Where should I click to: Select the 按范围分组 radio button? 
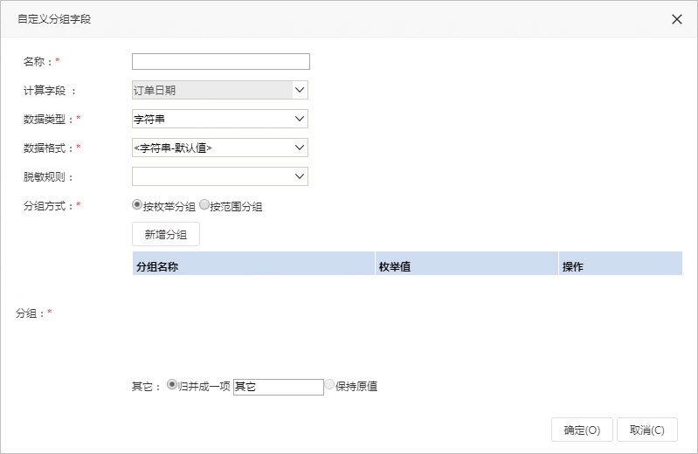pos(204,205)
